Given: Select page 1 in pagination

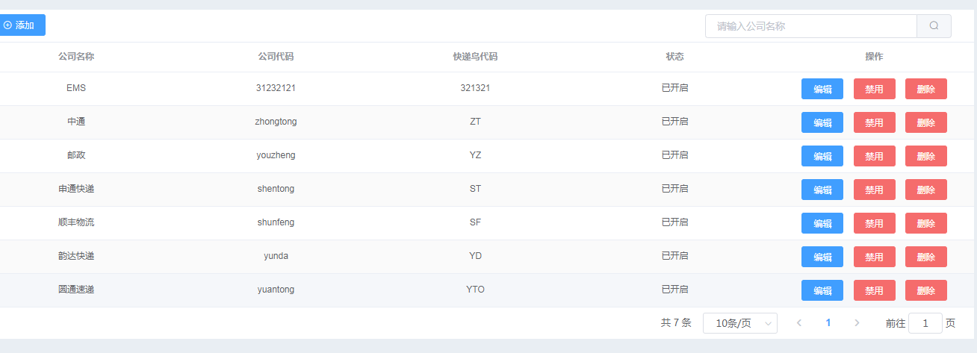Looking at the screenshot, I should tap(828, 323).
